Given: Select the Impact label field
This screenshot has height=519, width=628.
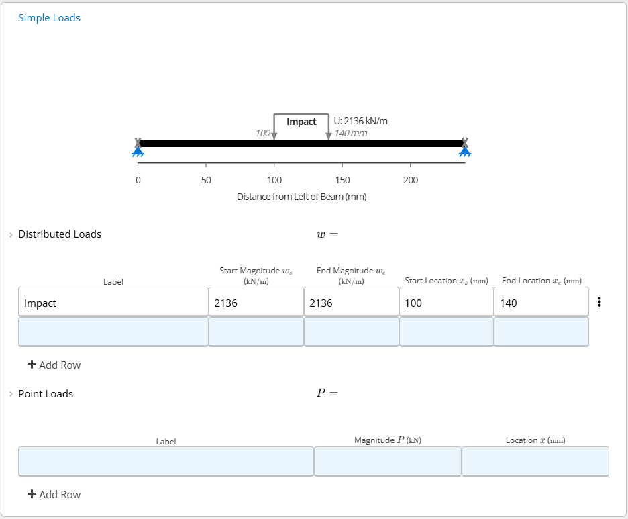Looking at the screenshot, I should click(113, 301).
